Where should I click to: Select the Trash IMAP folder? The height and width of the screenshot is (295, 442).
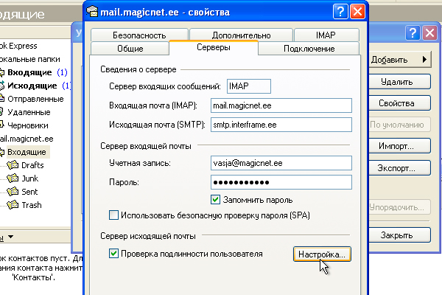(x=32, y=205)
